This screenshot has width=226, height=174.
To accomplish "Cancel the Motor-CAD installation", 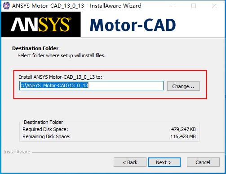I will pyautogui.click(x=203, y=162).
